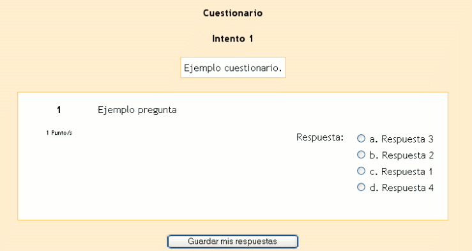The width and height of the screenshot is (472, 251).
Task: Click the 'Intento 1' attempt heading
Action: pyautogui.click(x=232, y=39)
